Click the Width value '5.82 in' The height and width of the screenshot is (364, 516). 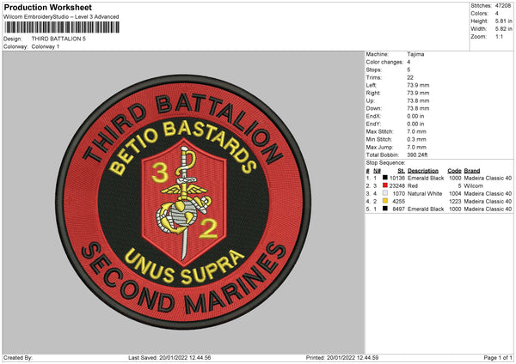(503, 29)
